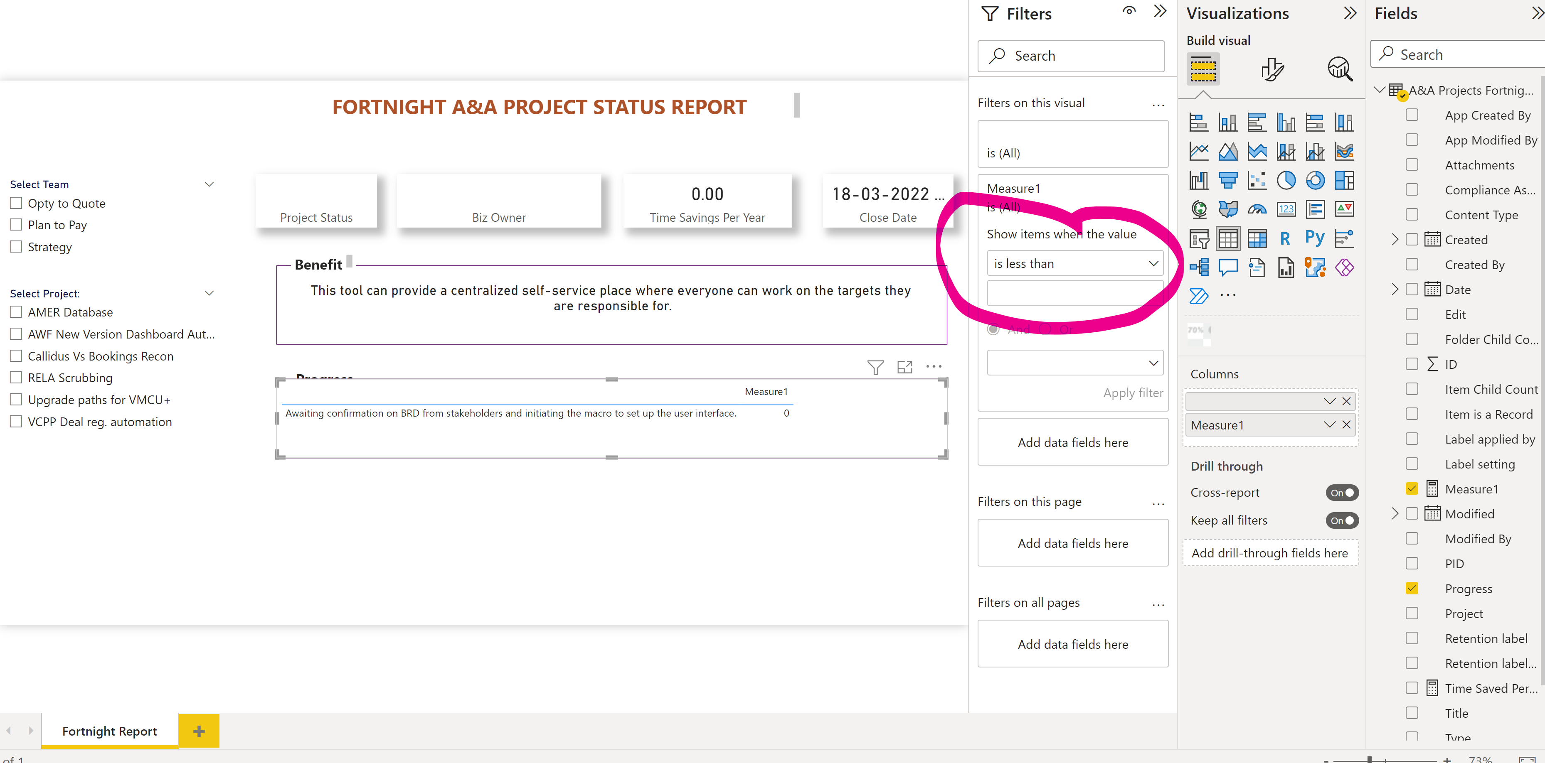Choose the R script visual icon
The width and height of the screenshot is (1545, 763).
point(1285,238)
